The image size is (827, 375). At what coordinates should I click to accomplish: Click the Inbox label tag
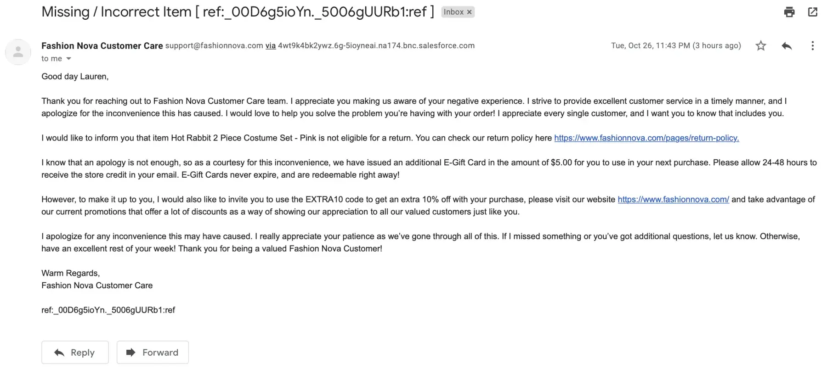[x=453, y=12]
